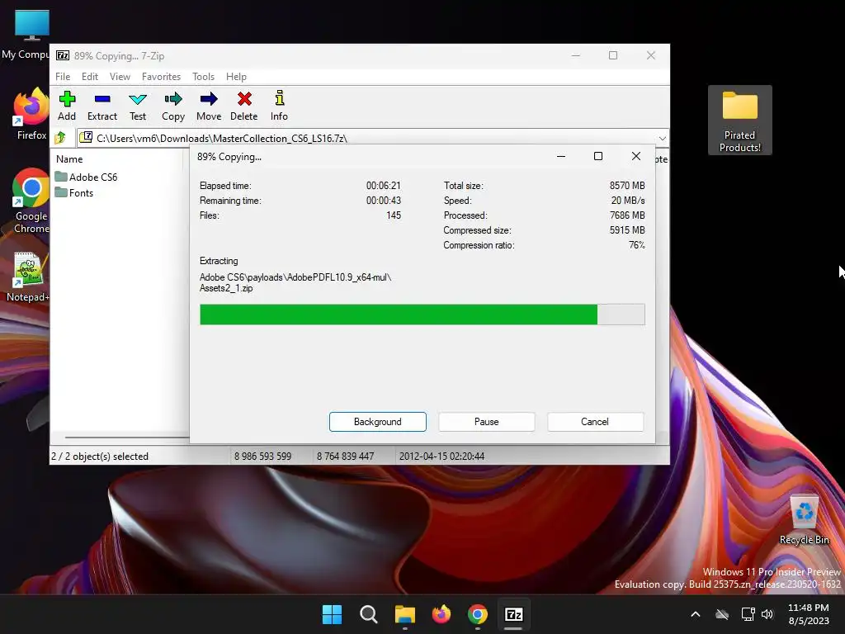Click the Chrome taskbar icon
The height and width of the screenshot is (634, 845).
(x=478, y=614)
